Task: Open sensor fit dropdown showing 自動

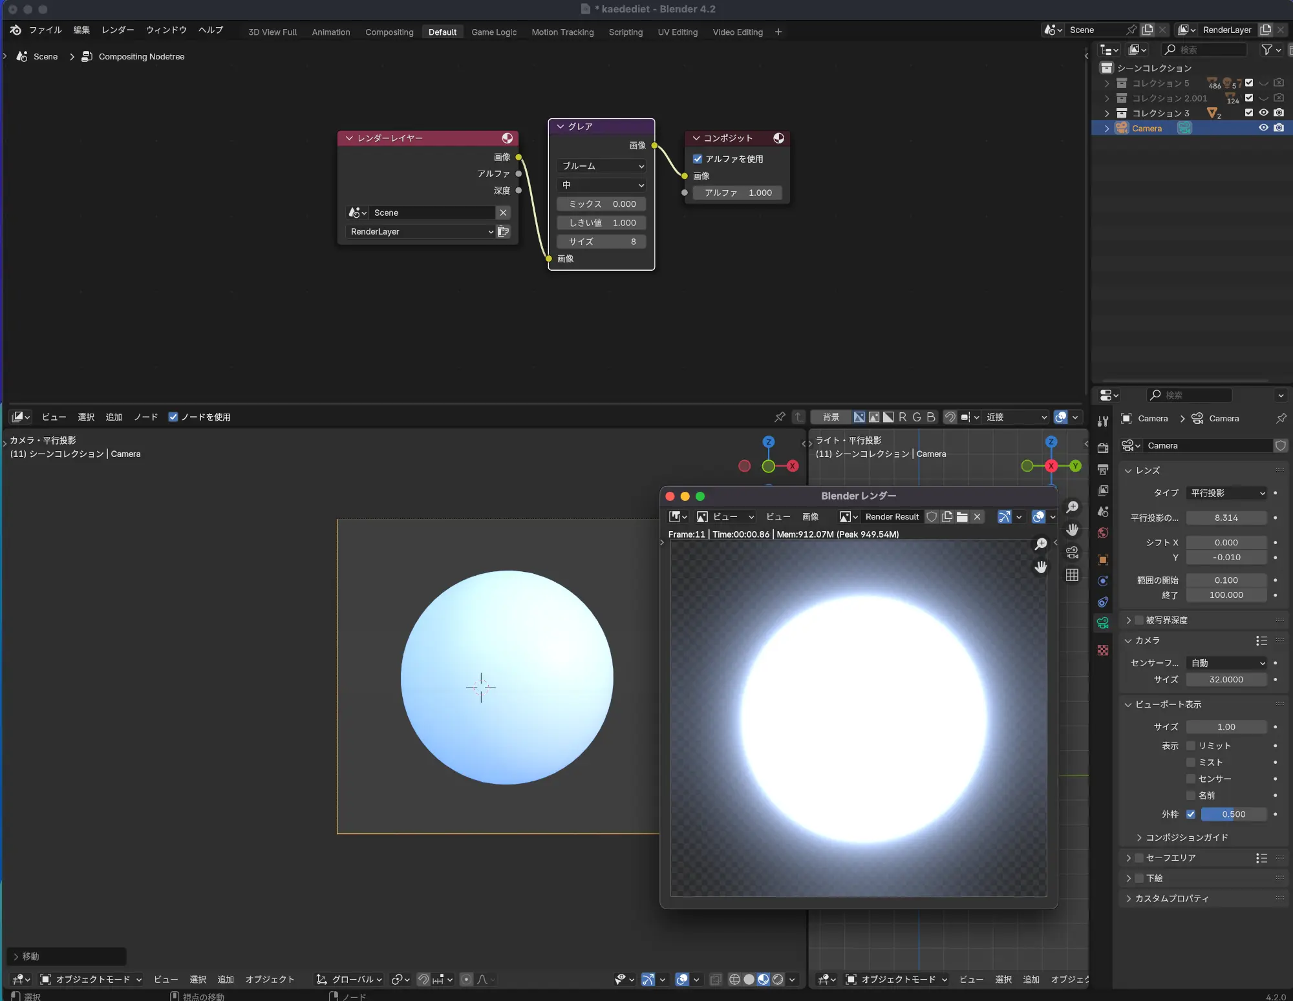Action: 1226,663
